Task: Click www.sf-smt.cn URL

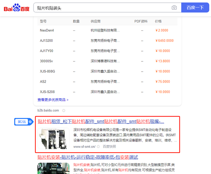Action: 85,147
